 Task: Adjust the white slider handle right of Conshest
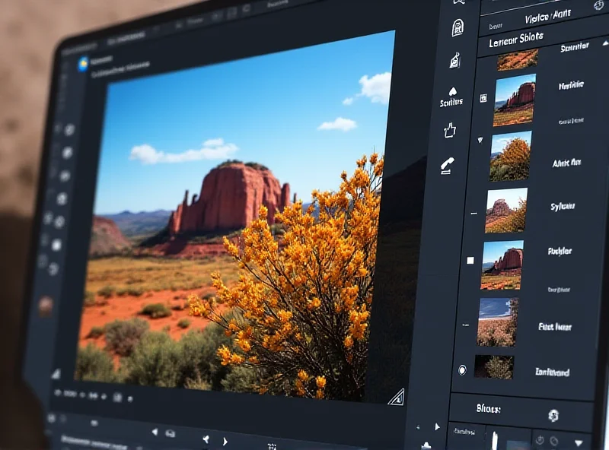tap(495, 440)
